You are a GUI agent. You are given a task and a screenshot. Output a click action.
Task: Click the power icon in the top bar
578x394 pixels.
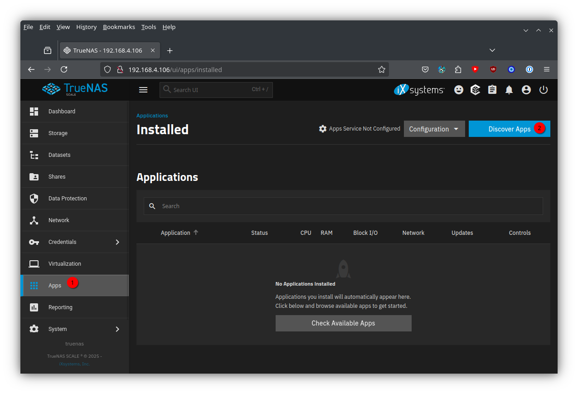pyautogui.click(x=544, y=90)
